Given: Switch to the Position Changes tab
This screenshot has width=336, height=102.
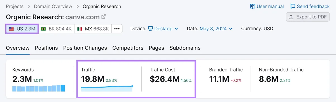Looking at the screenshot, I should 85,48.
